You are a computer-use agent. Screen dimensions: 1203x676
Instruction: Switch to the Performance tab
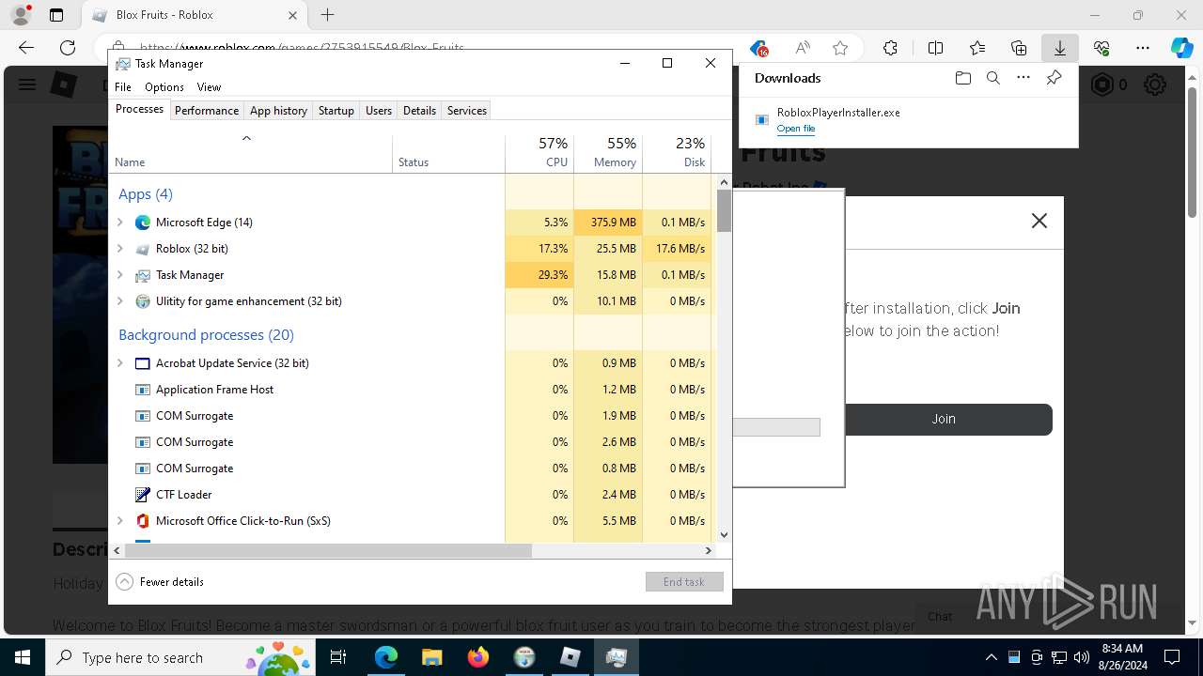click(x=207, y=111)
